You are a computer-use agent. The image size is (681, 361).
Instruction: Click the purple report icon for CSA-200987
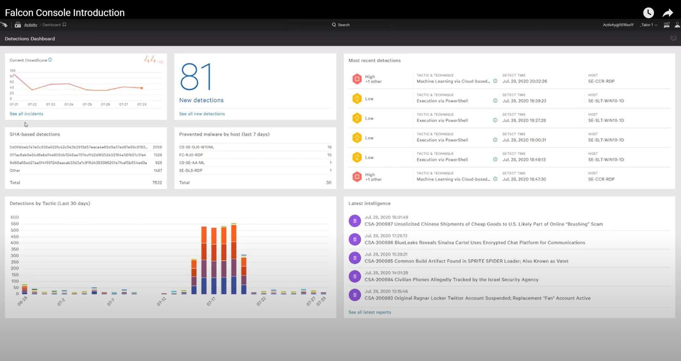pyautogui.click(x=355, y=221)
